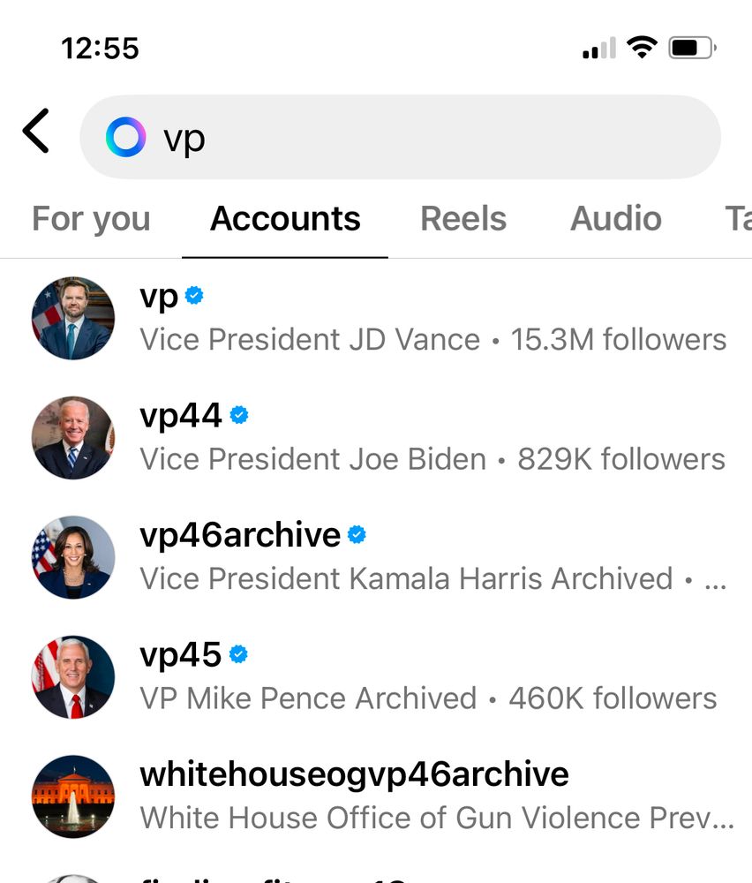Open Joe Biden profile picture
Image resolution: width=752 pixels, height=883 pixels.
[x=73, y=437]
